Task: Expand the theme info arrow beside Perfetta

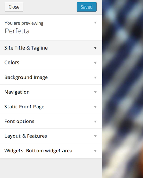Action: pyautogui.click(x=95, y=23)
